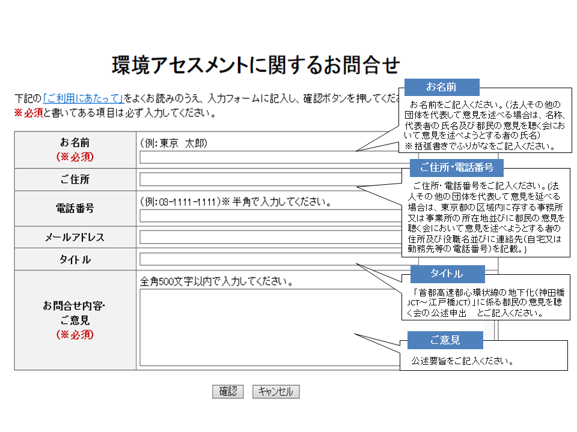
Task: Click the 電話番号 phone number input field
Action: tap(270, 216)
